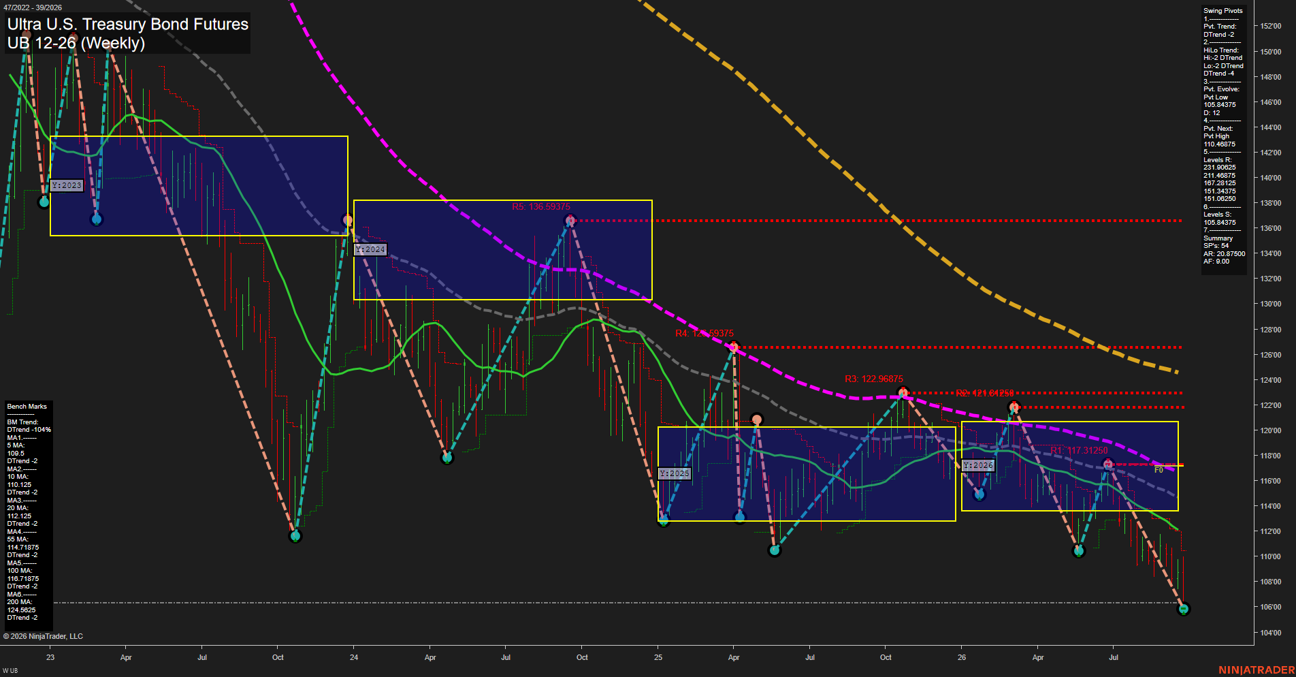This screenshot has width=1296, height=677.
Task: Click the 106'00 price axis label
Action: pos(1270,607)
